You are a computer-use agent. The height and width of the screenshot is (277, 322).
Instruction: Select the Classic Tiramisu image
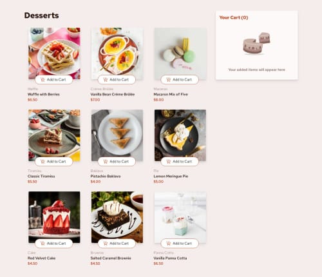pos(54,135)
